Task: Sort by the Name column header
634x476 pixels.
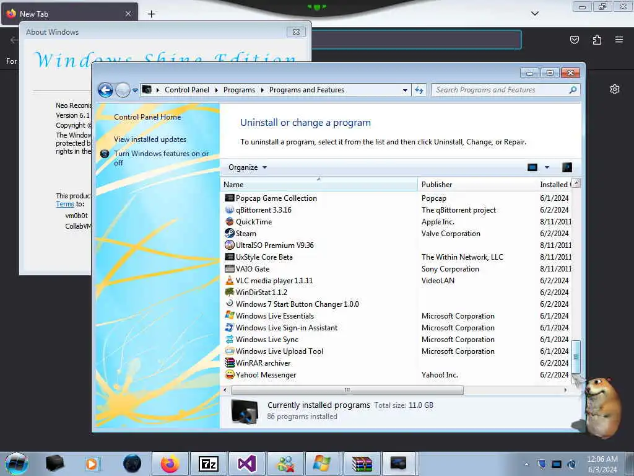Action: pyautogui.click(x=319, y=185)
